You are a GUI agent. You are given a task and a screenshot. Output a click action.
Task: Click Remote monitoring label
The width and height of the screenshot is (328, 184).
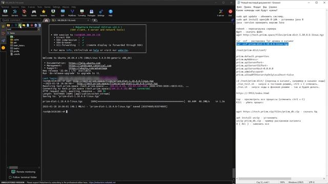coord(26,172)
